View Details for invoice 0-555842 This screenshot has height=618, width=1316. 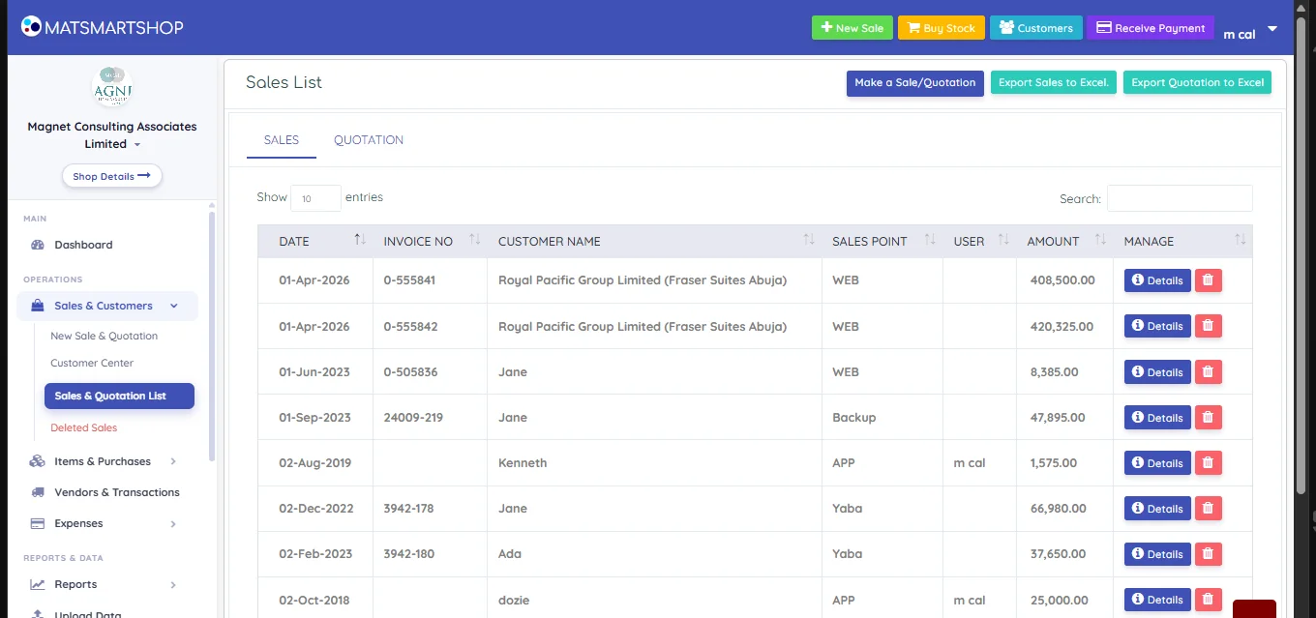pos(1157,326)
